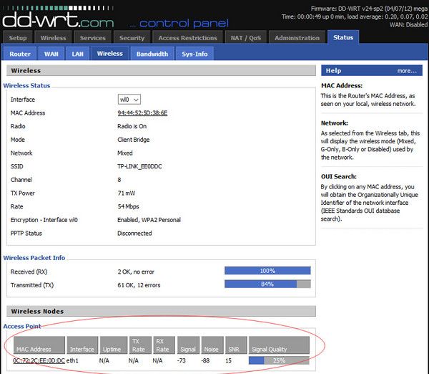Open the Setup main tab
Screen dimensions: 429x374
[x=18, y=37]
